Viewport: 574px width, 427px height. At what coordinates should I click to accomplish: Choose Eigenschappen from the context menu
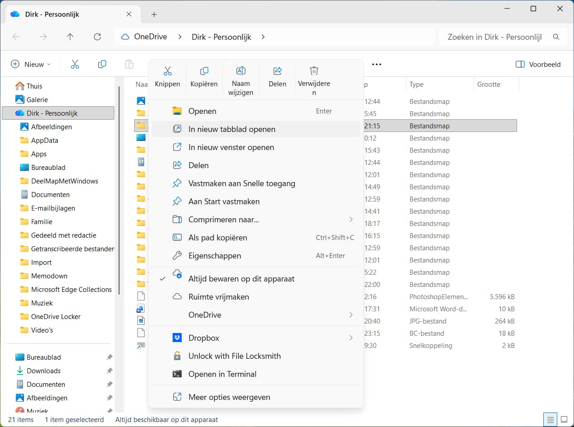tap(214, 256)
